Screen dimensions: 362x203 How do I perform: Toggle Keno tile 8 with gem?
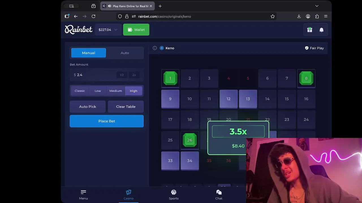306,78
